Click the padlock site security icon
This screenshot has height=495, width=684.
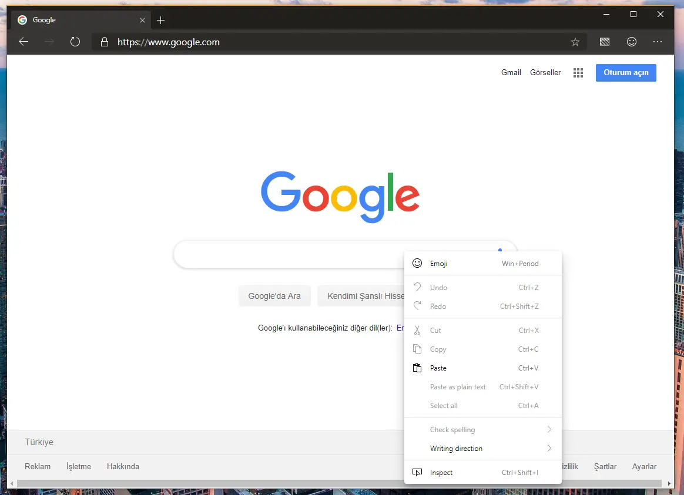click(104, 42)
